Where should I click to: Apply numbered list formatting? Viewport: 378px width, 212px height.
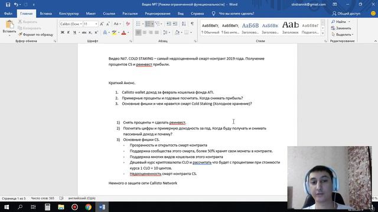148,24
